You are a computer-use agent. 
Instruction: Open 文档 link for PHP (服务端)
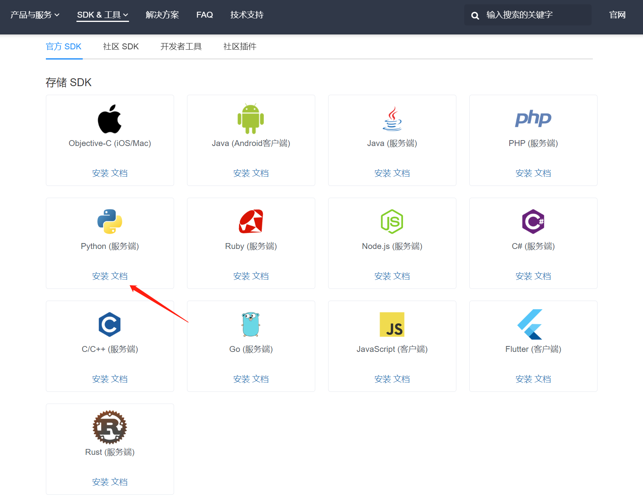coord(543,173)
